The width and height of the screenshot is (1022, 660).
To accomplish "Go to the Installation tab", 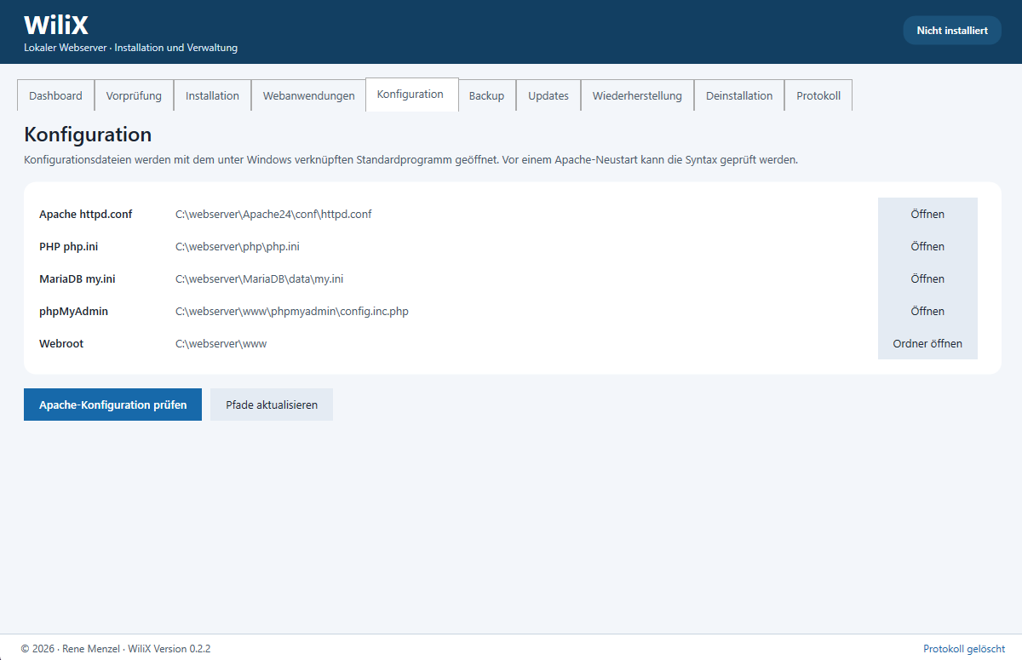I will coord(212,95).
